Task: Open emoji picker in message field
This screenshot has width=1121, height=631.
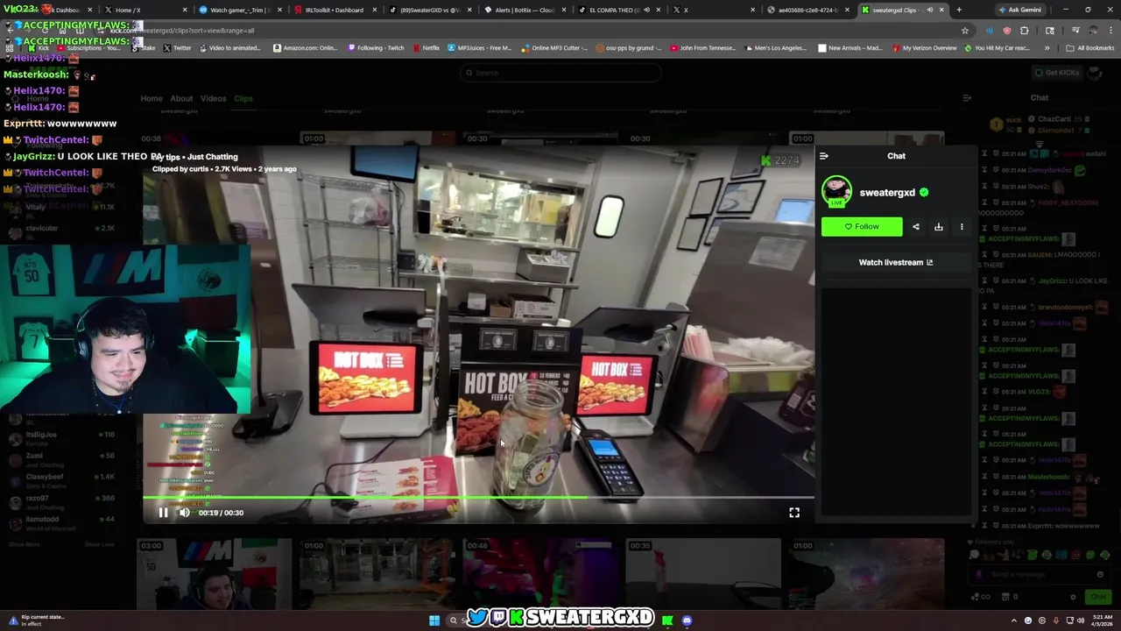Action: click(x=1100, y=575)
